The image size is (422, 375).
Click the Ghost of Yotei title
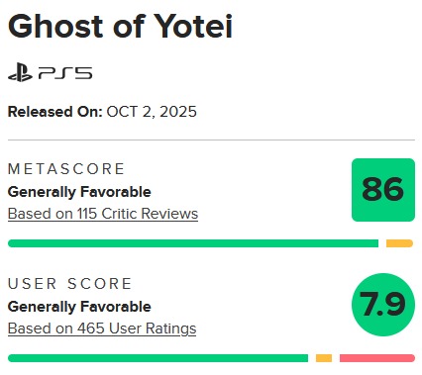[x=120, y=26]
